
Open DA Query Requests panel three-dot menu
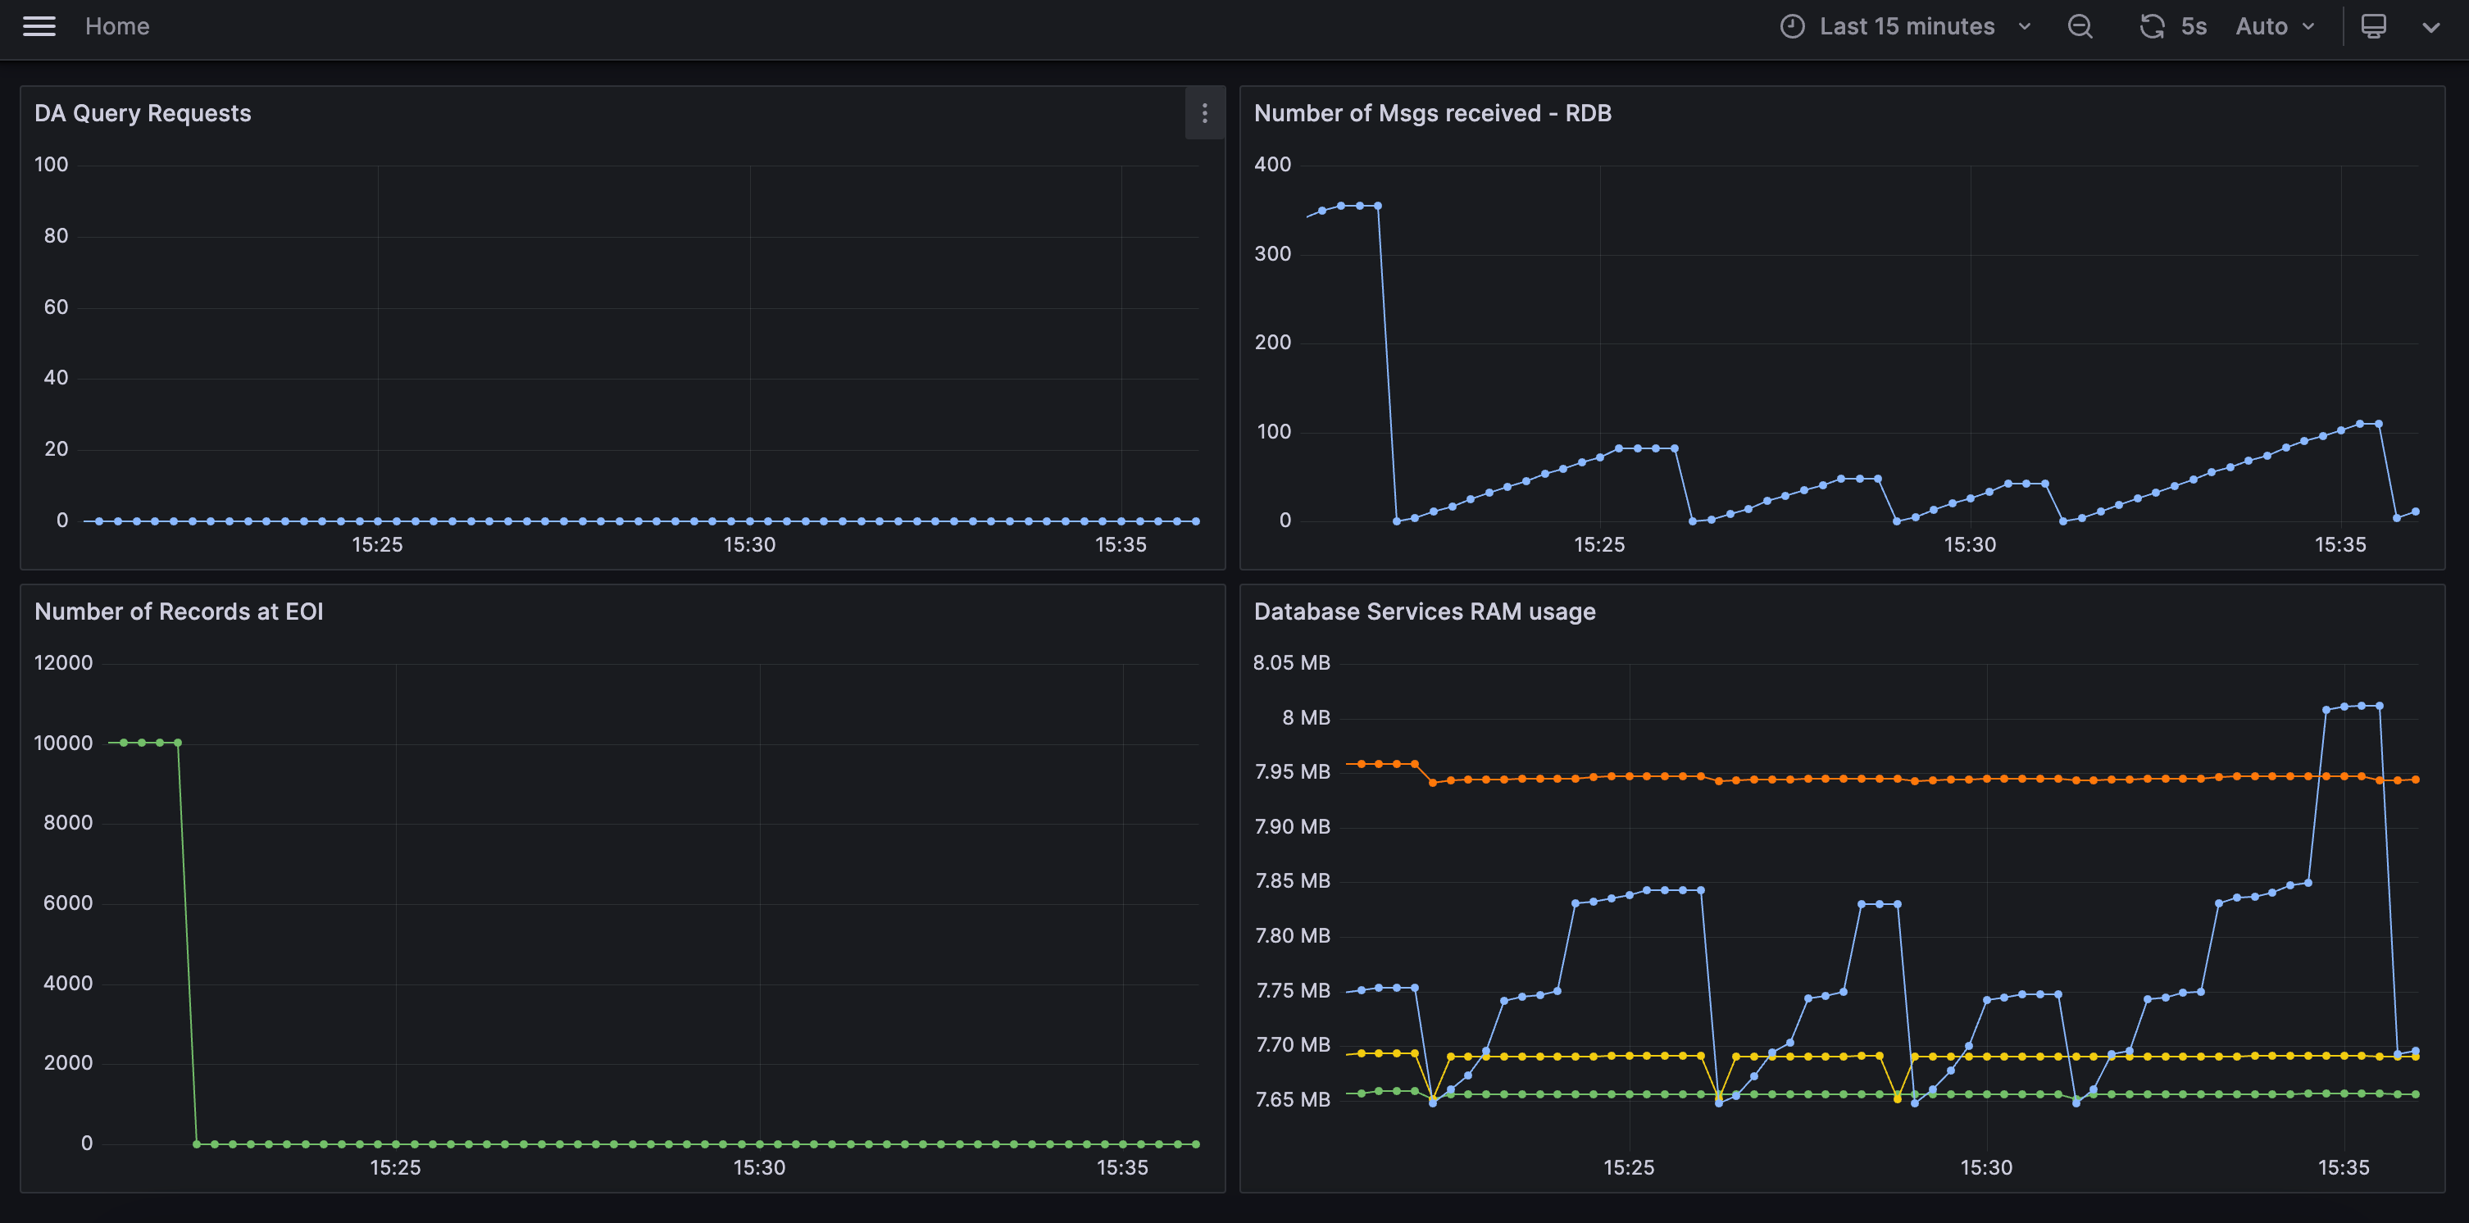pos(1204,113)
